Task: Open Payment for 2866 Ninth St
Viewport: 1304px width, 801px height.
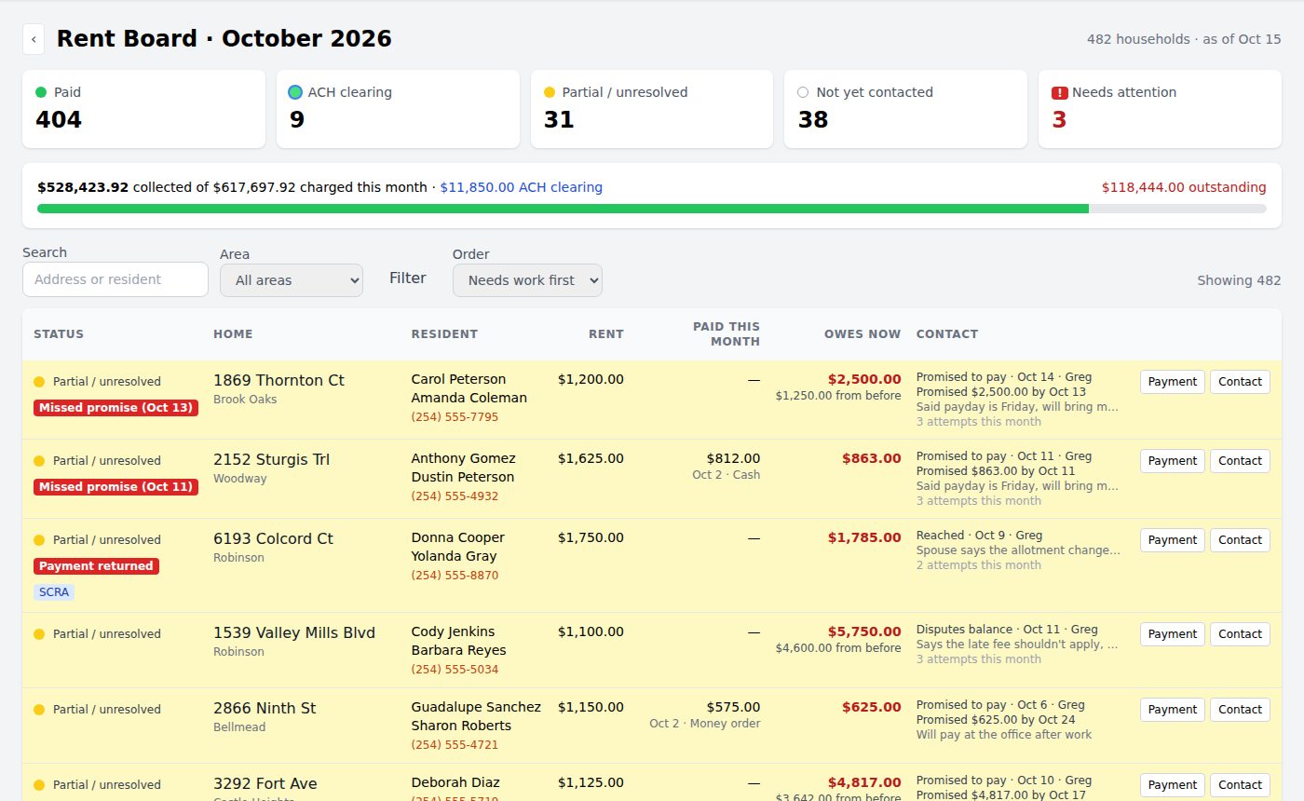Action: [x=1173, y=710]
